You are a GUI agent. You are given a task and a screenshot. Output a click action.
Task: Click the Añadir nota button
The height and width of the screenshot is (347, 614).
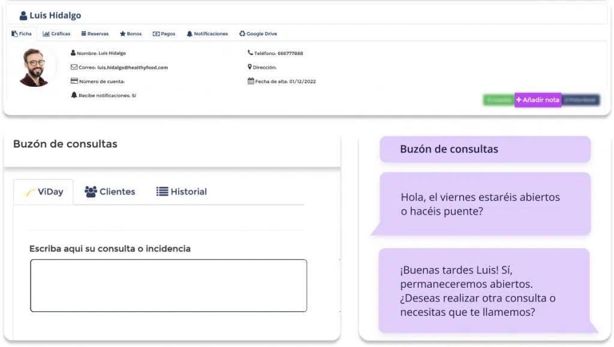(x=538, y=100)
